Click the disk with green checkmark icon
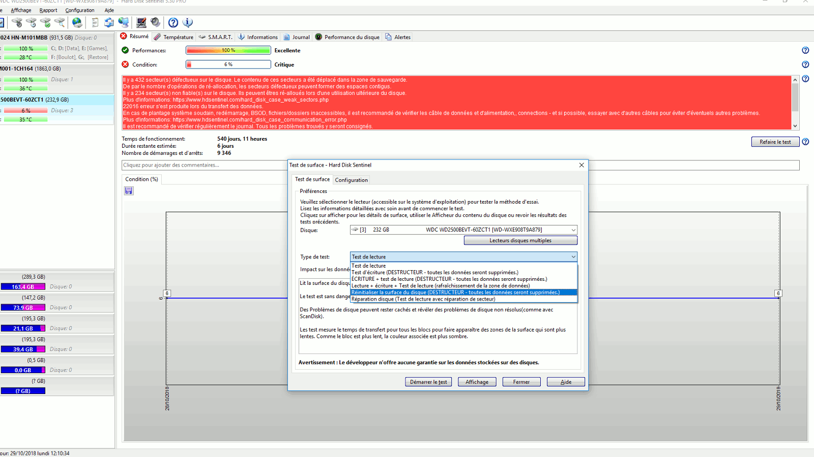The width and height of the screenshot is (814, 457). click(45, 22)
